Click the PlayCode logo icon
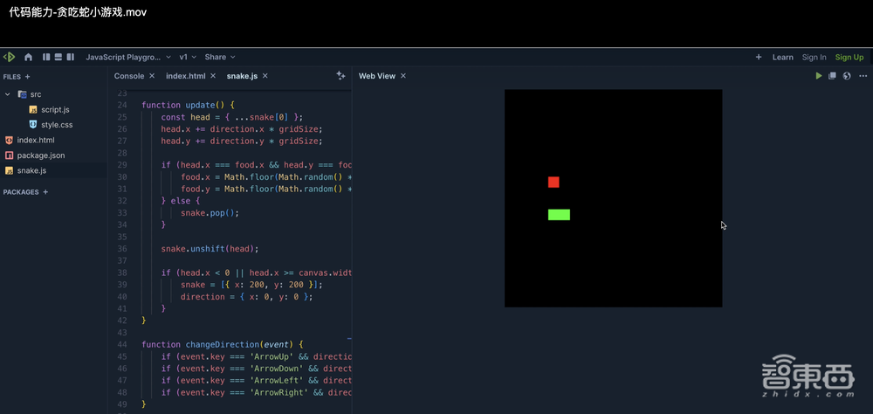This screenshot has width=873, height=414. (x=9, y=57)
